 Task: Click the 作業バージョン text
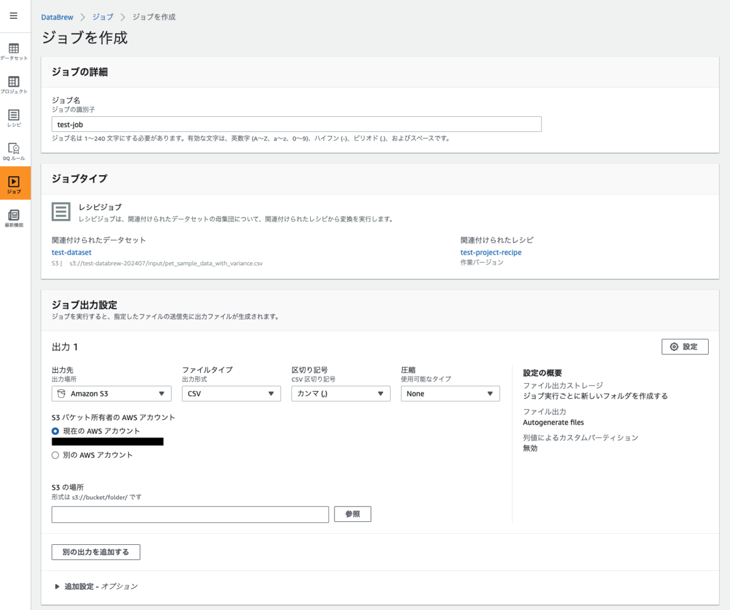(482, 263)
